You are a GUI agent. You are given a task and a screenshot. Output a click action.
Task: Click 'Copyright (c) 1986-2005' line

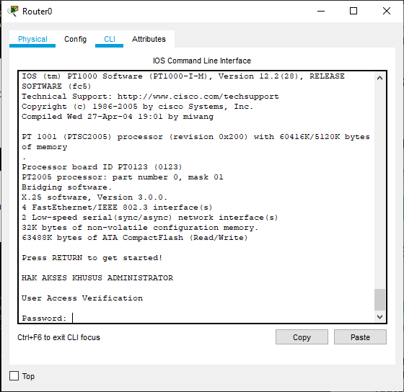pos(138,107)
